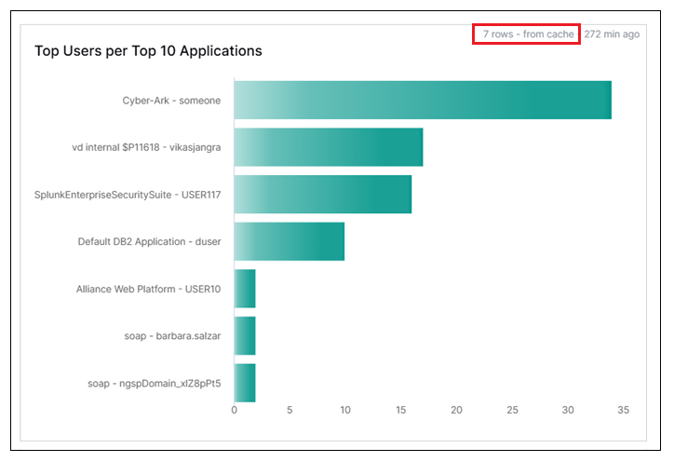This screenshot has width=674, height=462.
Task: Click the x-axis tick label 35
Action: tap(624, 410)
